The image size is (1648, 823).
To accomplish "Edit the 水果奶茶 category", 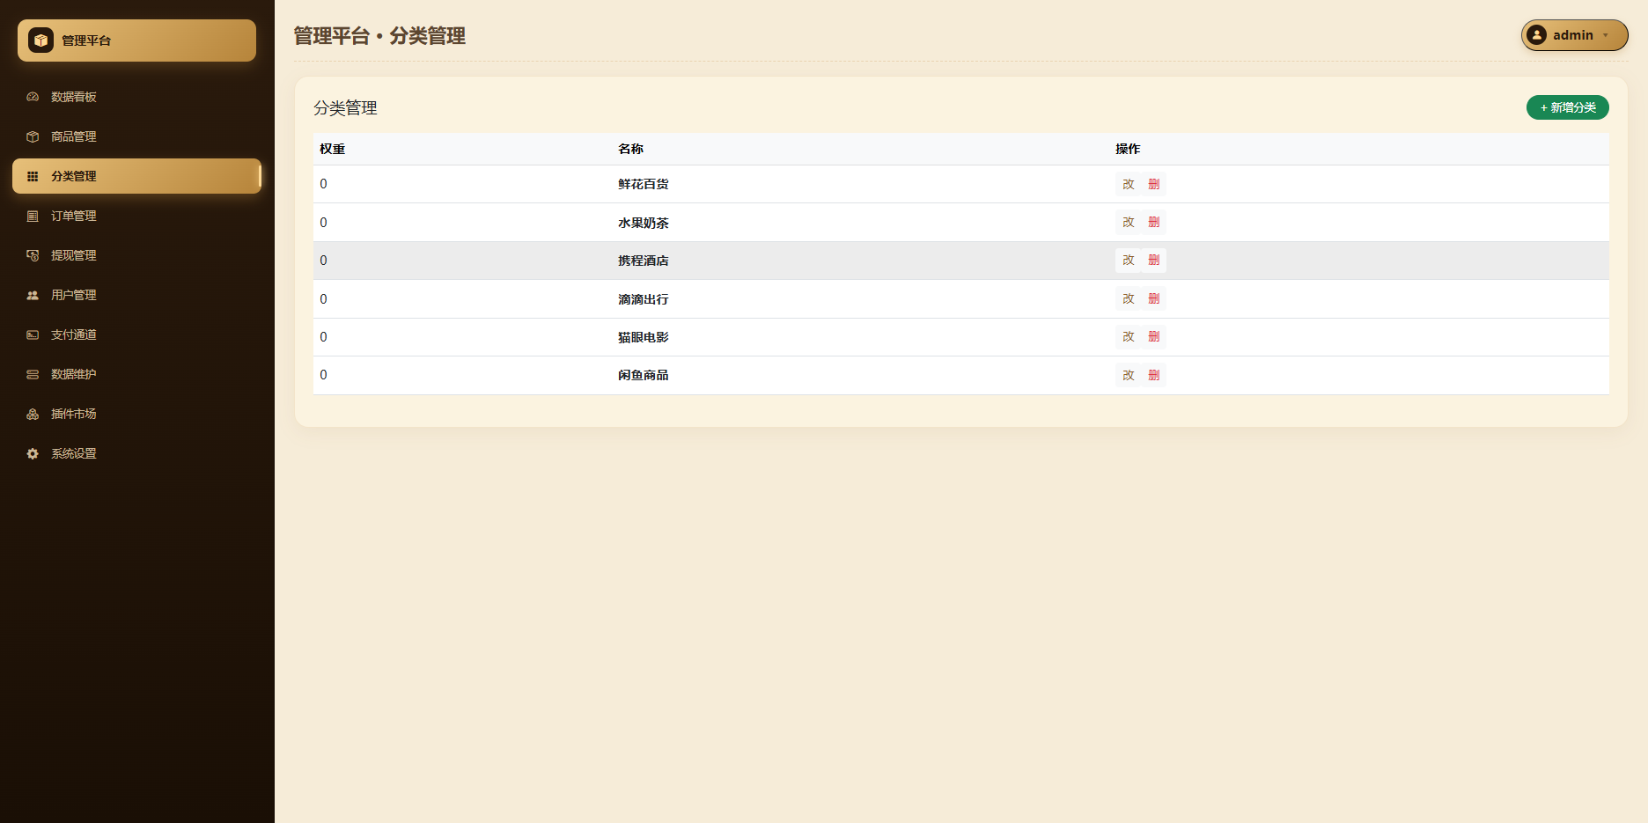I will click(1129, 222).
